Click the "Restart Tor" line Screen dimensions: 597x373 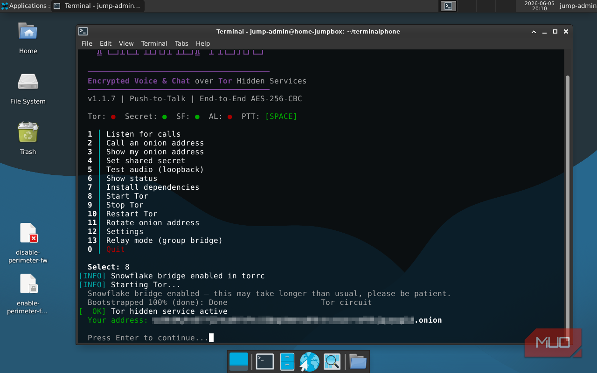pyautogui.click(x=132, y=214)
